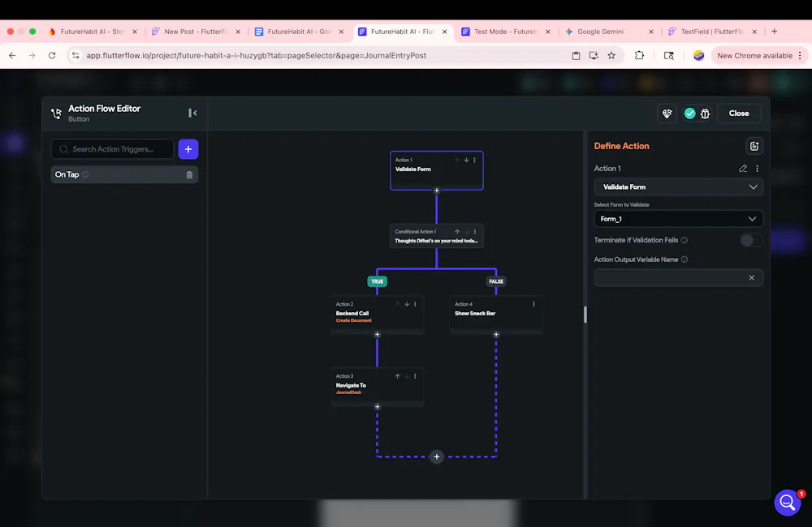
Task: Open the Action 1 three-dot menu in Define Action panel
Action: click(x=757, y=169)
